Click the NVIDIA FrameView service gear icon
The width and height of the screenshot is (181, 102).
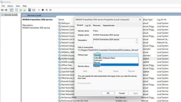pos(60,59)
